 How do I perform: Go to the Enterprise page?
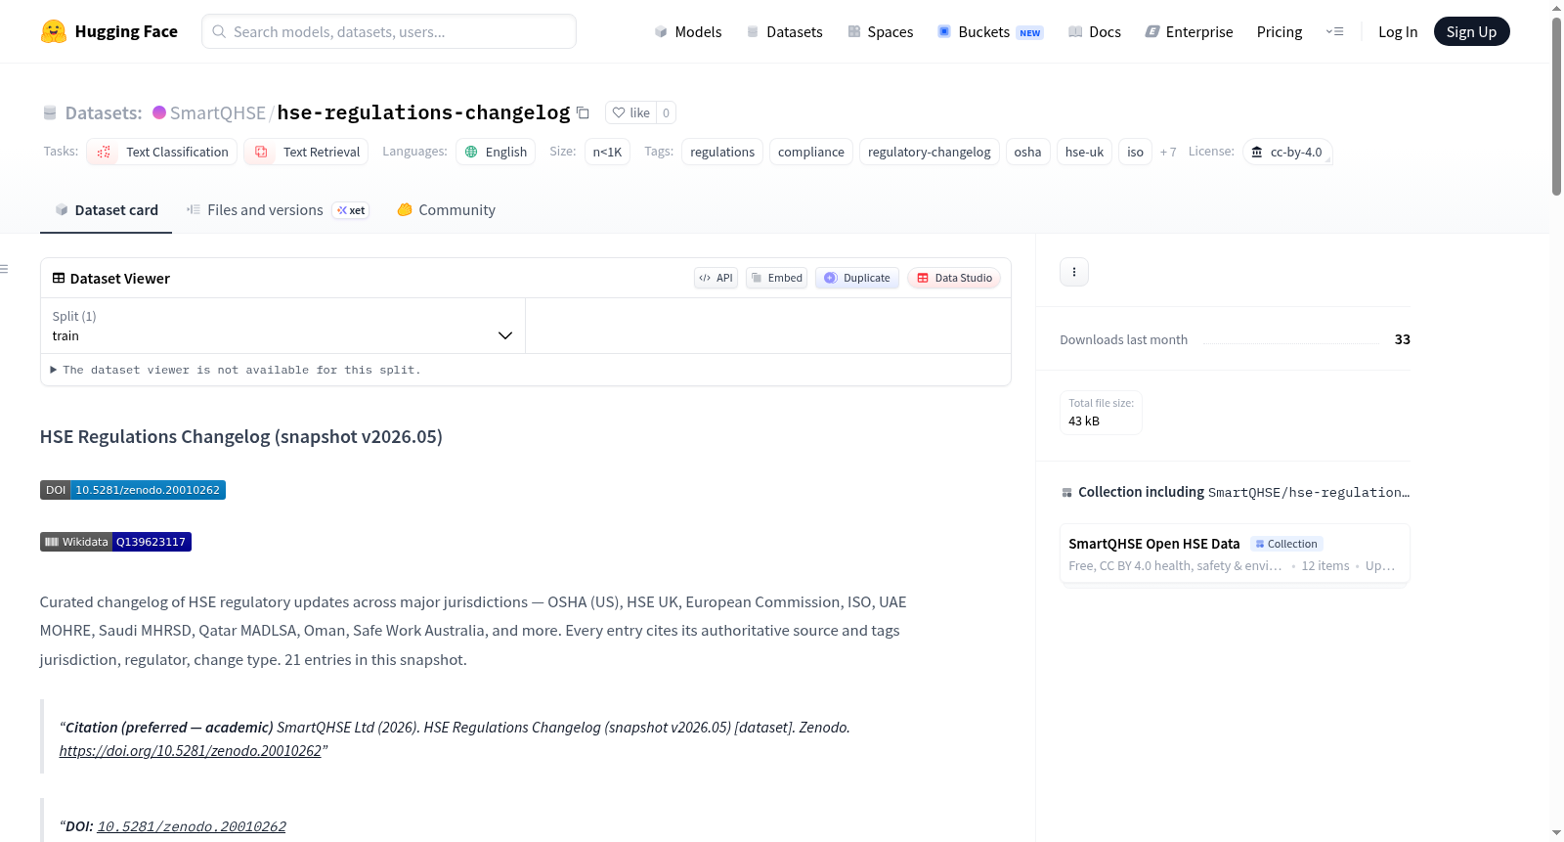[x=1190, y=31]
